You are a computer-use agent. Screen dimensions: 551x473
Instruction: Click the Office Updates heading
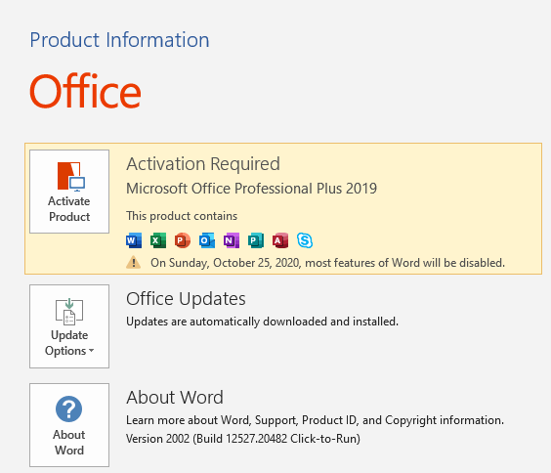[186, 299]
